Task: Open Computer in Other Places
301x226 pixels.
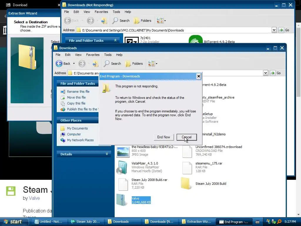Action: click(74, 134)
